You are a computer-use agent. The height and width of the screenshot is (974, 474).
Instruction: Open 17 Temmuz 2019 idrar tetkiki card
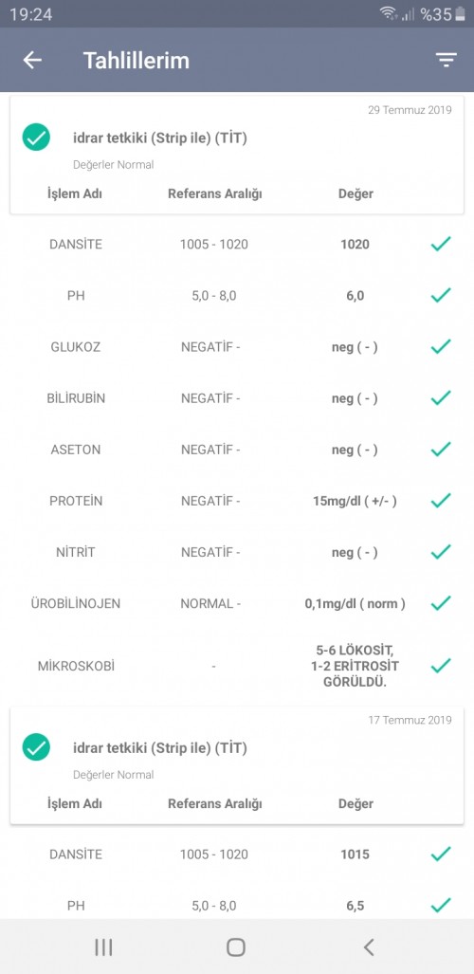pyautogui.click(x=237, y=765)
